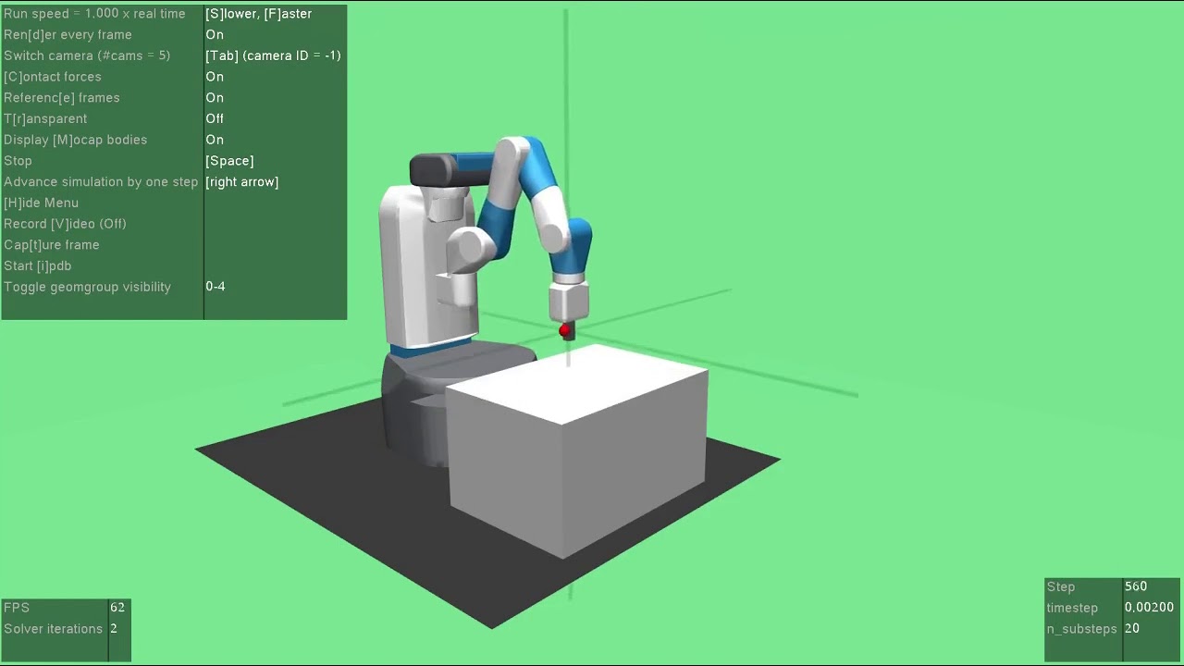Click the '[Space]' shortcut text

(x=229, y=161)
